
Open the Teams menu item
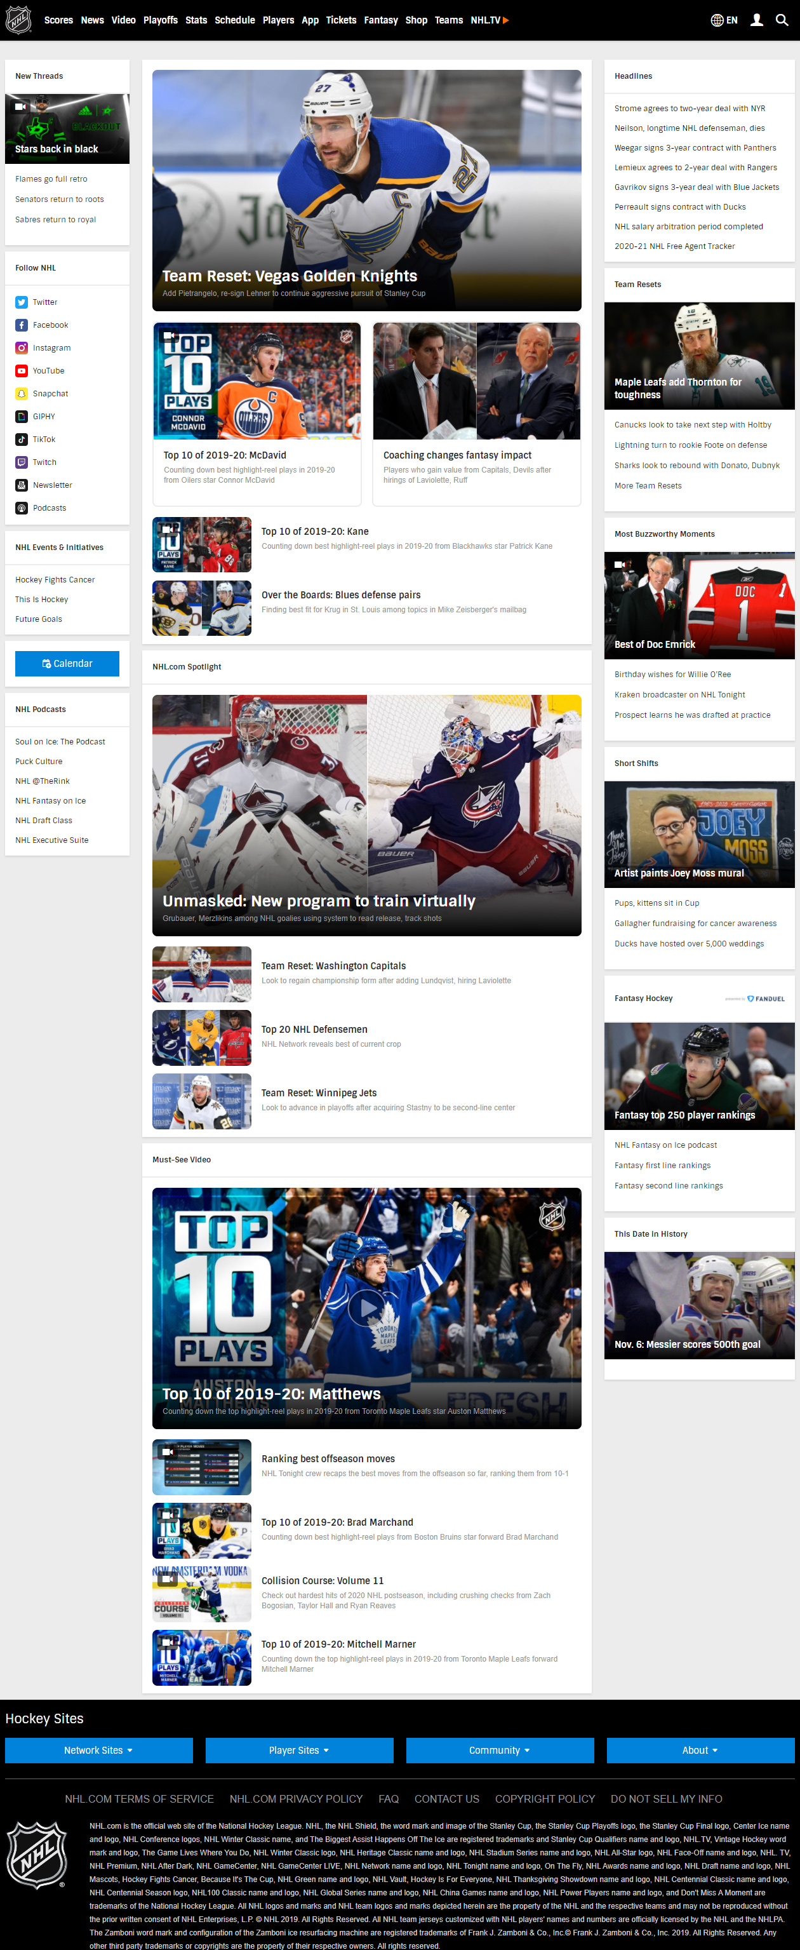tap(449, 20)
